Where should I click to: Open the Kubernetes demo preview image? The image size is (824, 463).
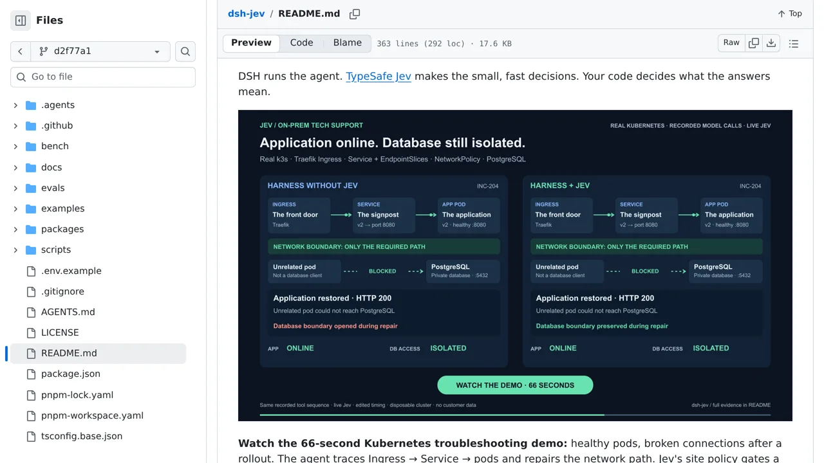(515, 266)
